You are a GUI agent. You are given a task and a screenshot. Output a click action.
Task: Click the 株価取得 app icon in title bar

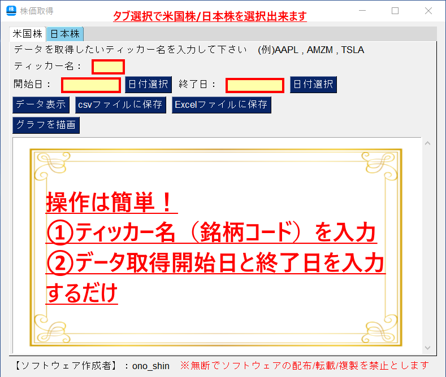11,11
